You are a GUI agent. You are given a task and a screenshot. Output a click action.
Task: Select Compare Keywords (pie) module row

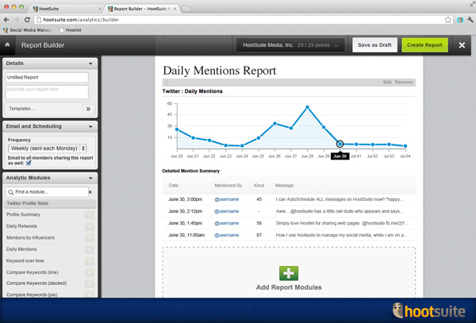click(x=50, y=294)
